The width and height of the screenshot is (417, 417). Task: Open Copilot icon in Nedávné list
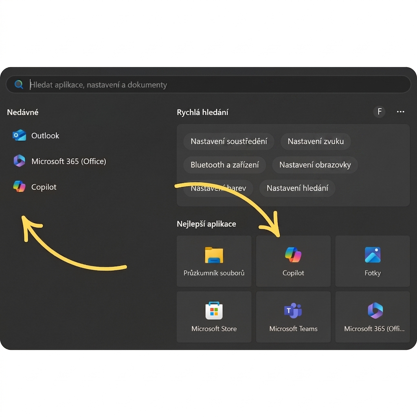[19, 187]
